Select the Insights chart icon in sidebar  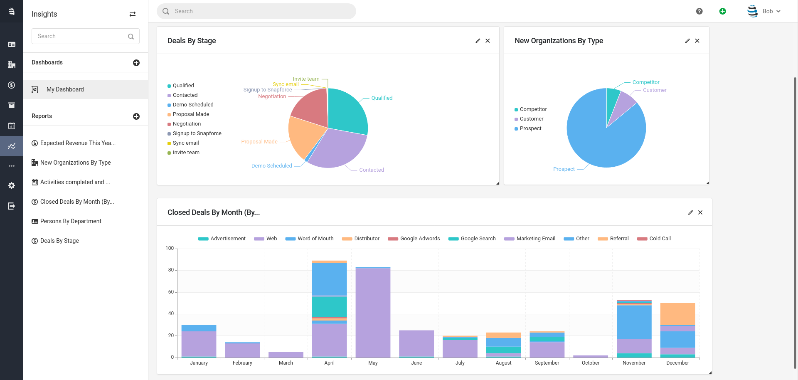click(11, 146)
